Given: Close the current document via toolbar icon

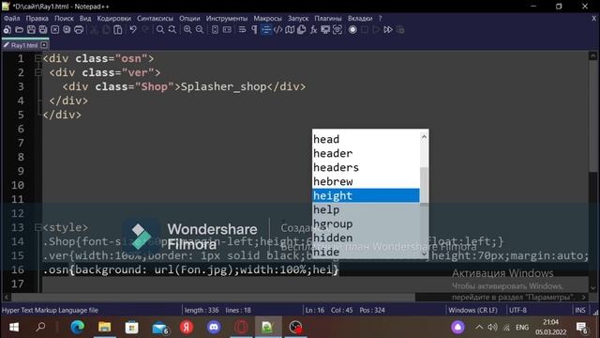Looking at the screenshot, I should (55, 29).
